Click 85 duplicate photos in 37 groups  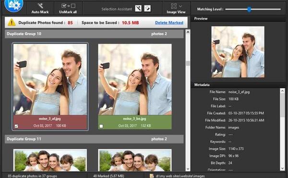click(32, 176)
